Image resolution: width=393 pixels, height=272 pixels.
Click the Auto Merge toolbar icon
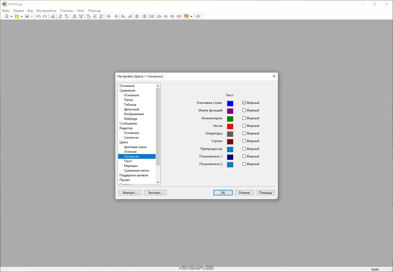click(151, 16)
